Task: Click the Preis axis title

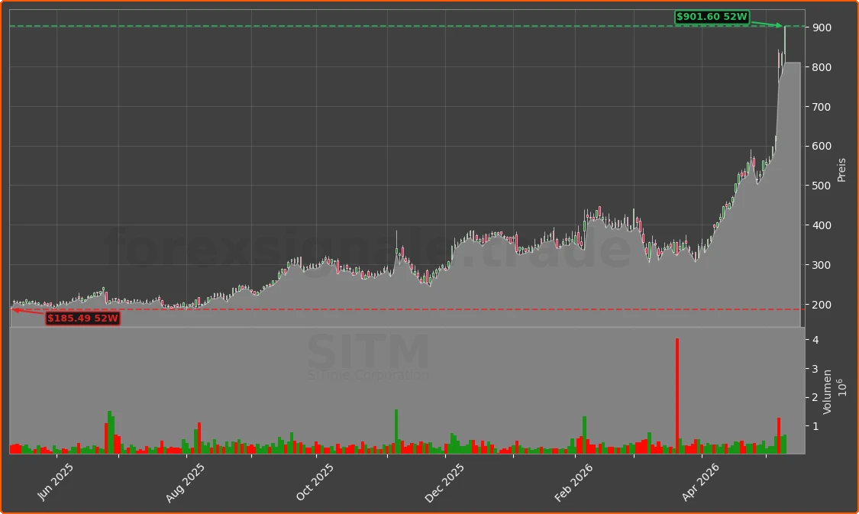Action: [842, 170]
